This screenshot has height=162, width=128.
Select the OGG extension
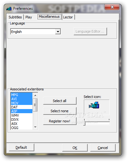(x=22, y=128)
